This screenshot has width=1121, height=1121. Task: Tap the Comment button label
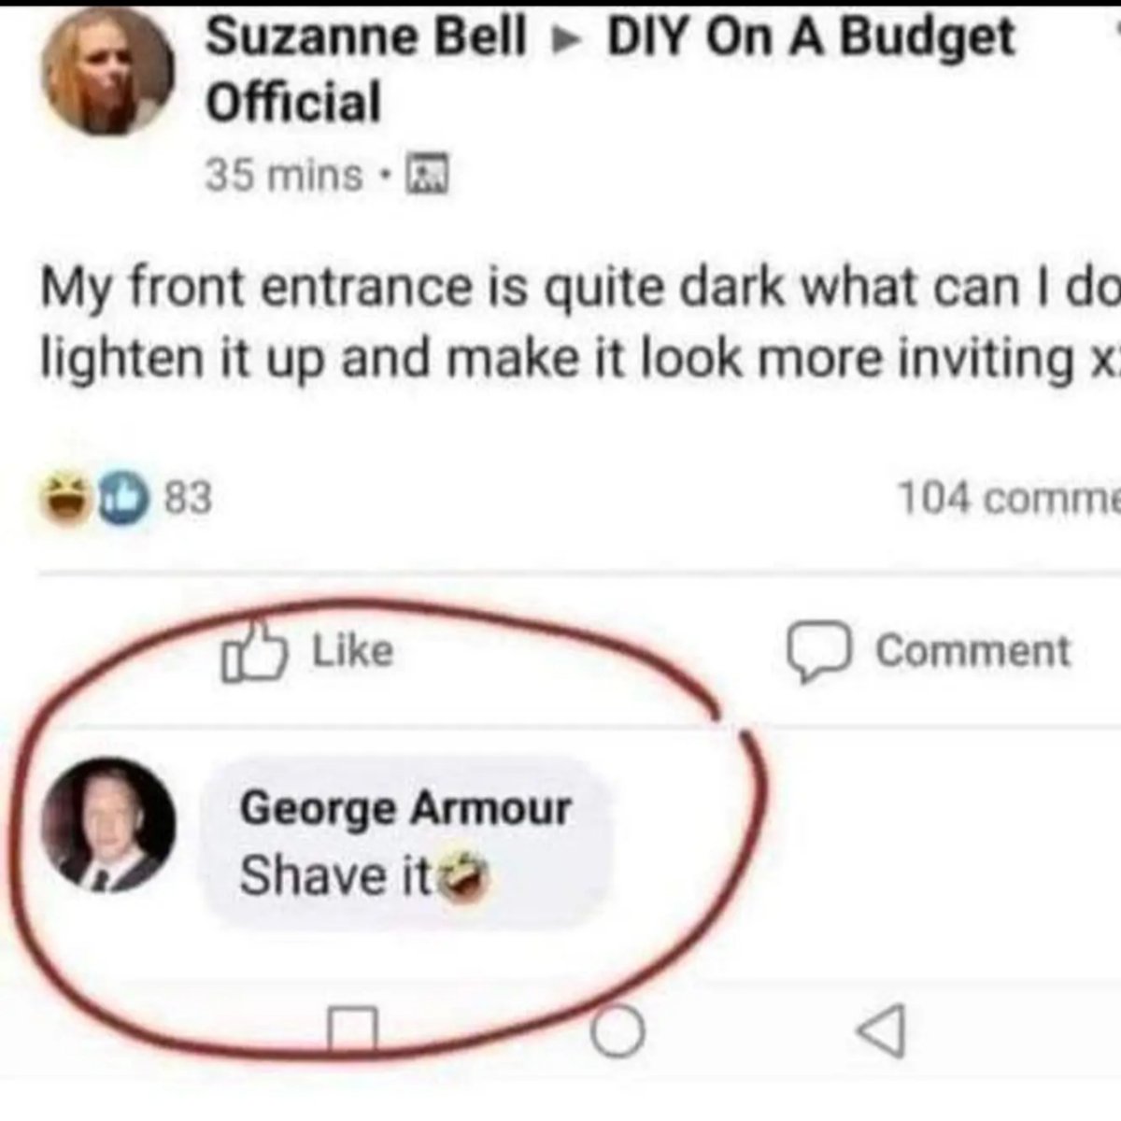click(x=972, y=650)
